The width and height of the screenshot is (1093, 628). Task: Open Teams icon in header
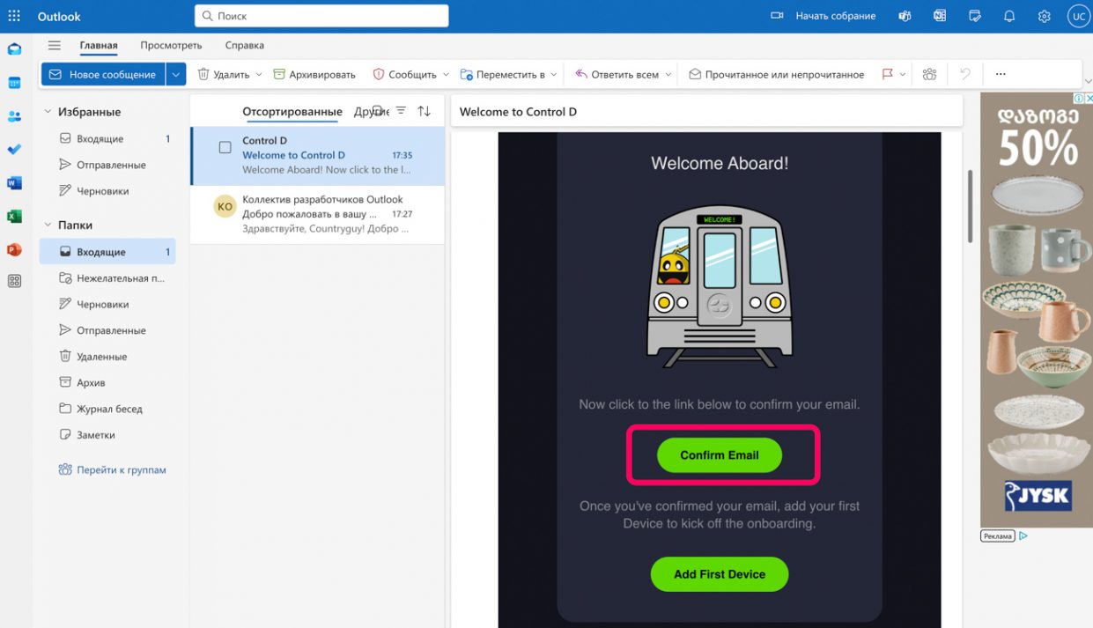pos(905,16)
